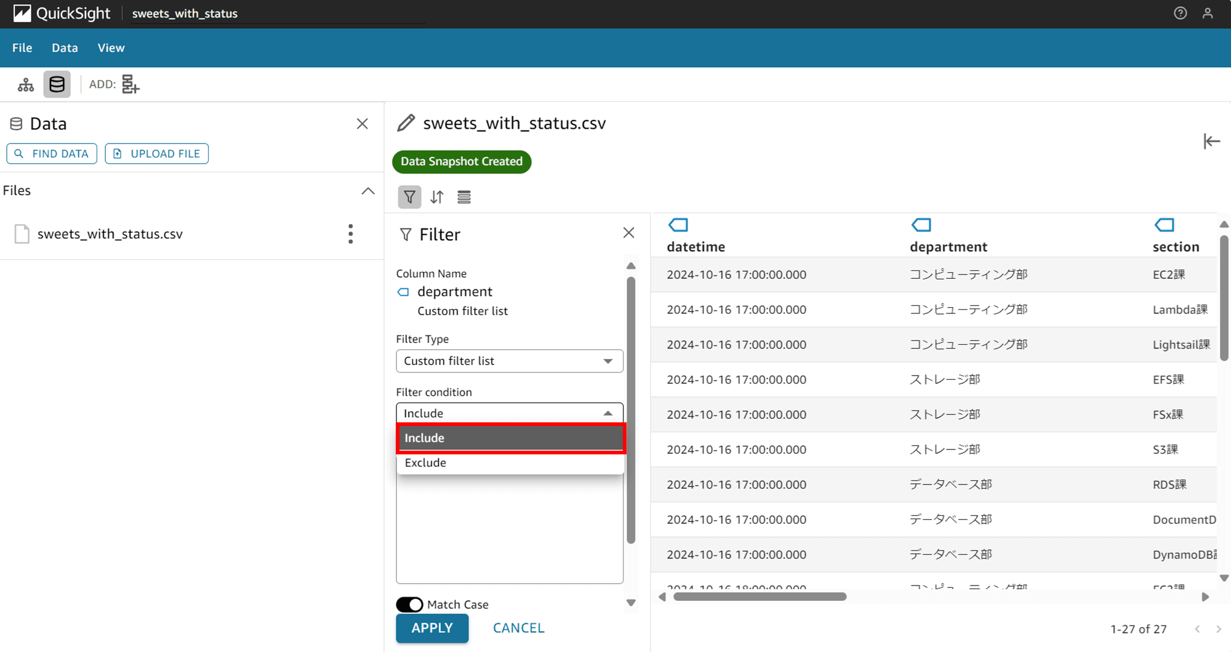Click the EFS課 section cell
Screen dimensions: 1231x652
pyautogui.click(x=1168, y=380)
